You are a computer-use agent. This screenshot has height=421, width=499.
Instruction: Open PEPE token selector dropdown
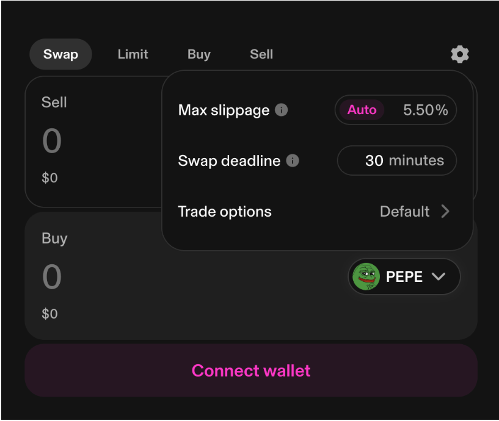(x=438, y=276)
